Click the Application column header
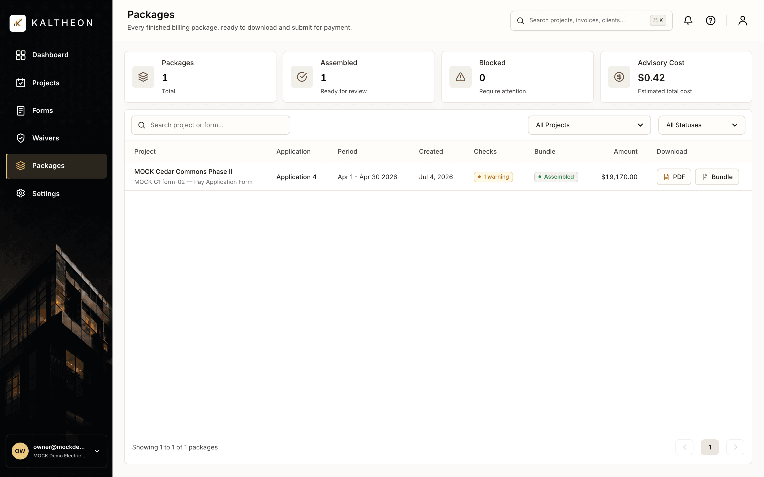Image resolution: width=764 pixels, height=477 pixels. coord(293,151)
